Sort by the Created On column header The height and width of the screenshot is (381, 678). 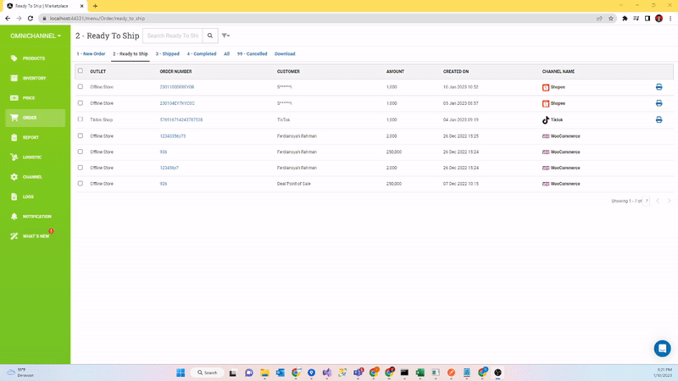coord(456,72)
